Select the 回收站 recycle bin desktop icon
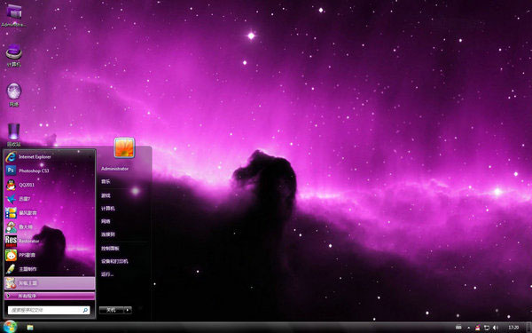The width and height of the screenshot is (532, 333). point(14,135)
